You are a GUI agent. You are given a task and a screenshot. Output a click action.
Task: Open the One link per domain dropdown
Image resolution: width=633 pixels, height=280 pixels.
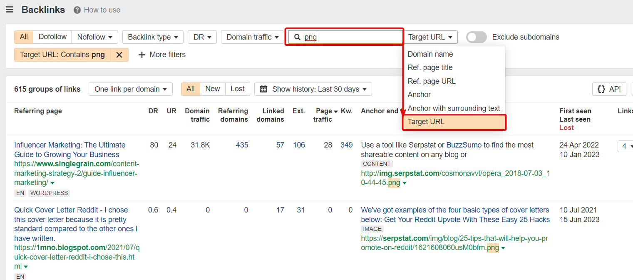[131, 89]
